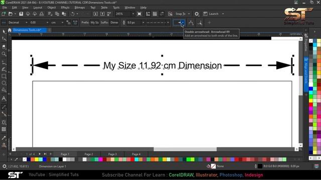Select the Artistic Media tool
Screen dimensions: 321x180
tap(4, 69)
